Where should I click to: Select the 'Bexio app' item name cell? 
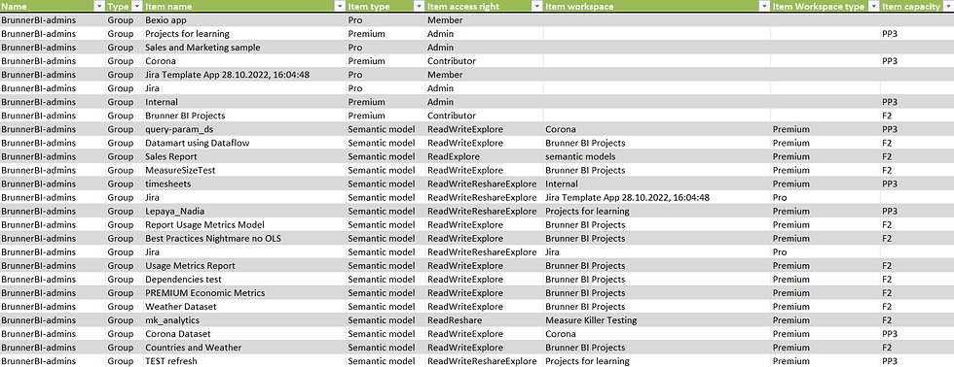coord(244,20)
